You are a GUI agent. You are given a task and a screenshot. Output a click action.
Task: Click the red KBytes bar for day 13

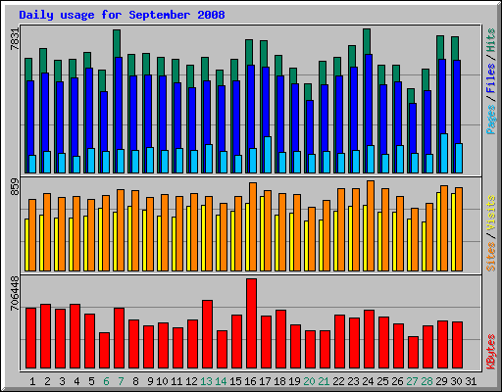[x=207, y=334]
